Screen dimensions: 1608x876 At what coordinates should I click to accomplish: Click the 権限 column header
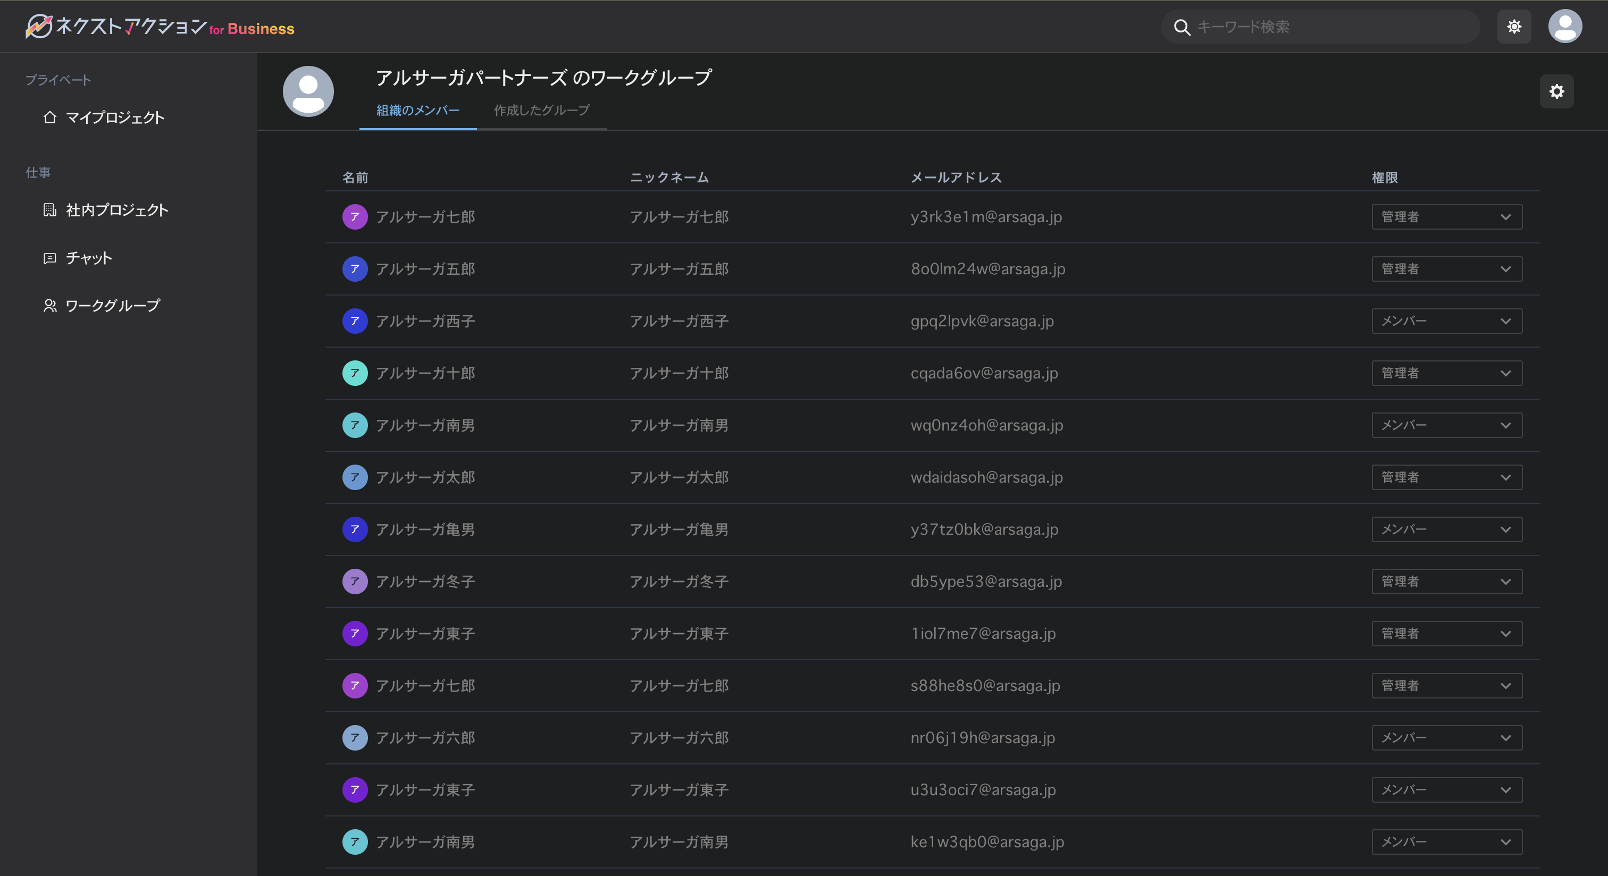pos(1385,178)
